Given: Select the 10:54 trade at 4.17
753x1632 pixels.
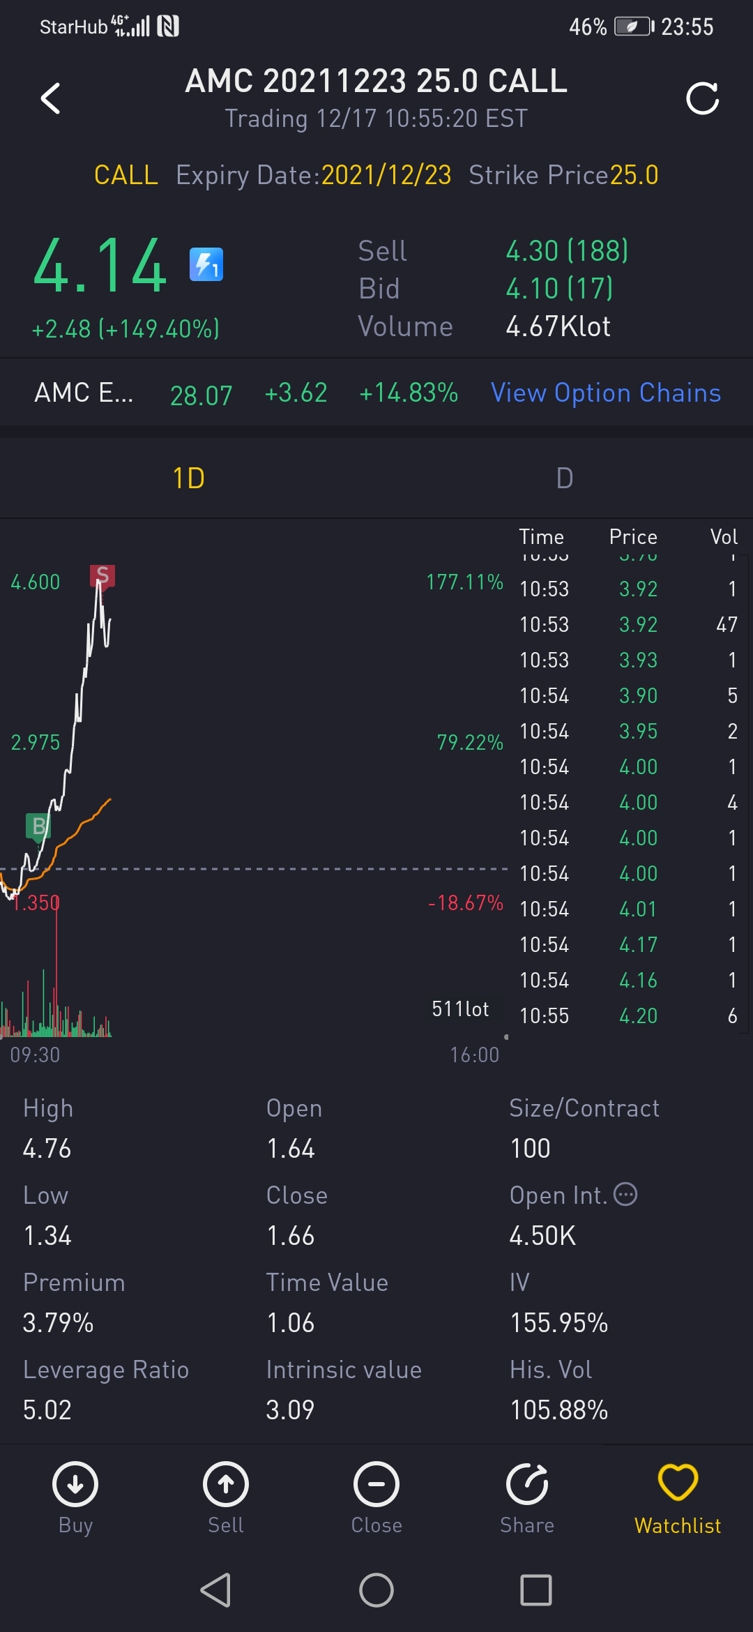Looking at the screenshot, I should (628, 944).
